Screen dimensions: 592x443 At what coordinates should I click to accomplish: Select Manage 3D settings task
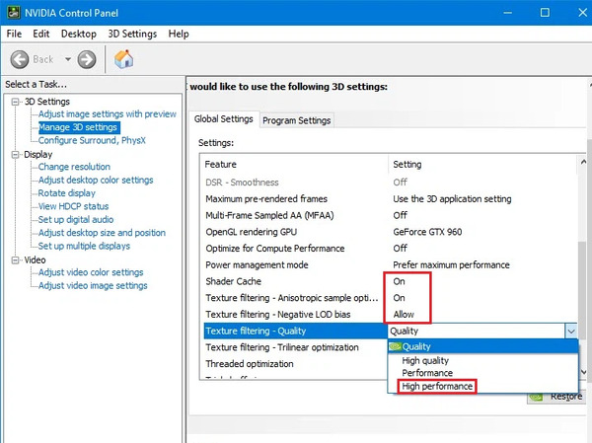[79, 127]
